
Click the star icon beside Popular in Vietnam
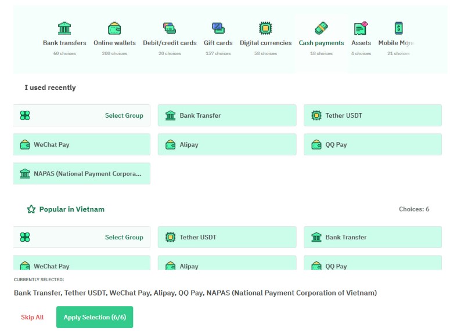point(31,209)
